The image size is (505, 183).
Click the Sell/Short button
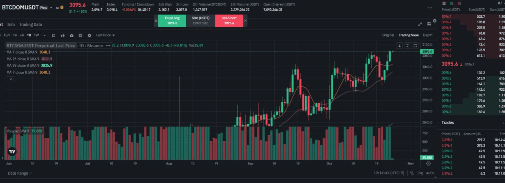tap(229, 21)
